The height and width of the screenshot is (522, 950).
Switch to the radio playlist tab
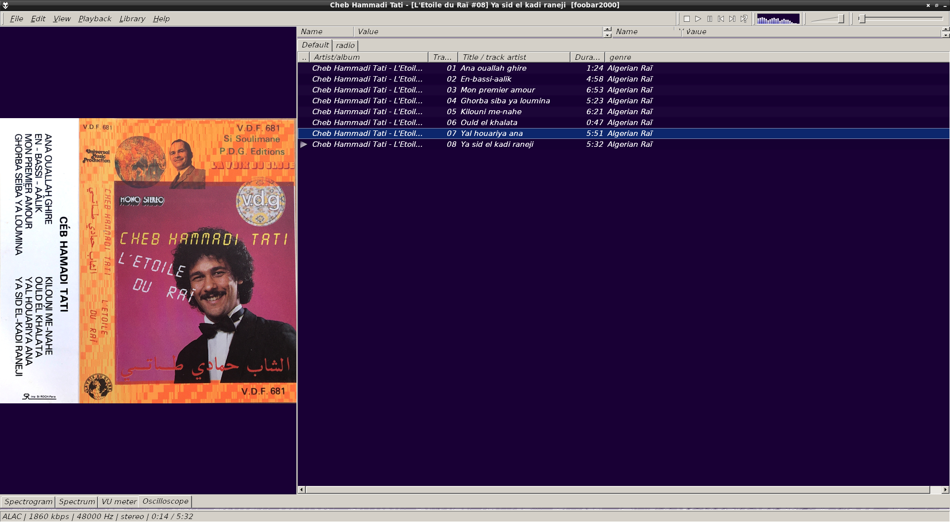click(345, 45)
